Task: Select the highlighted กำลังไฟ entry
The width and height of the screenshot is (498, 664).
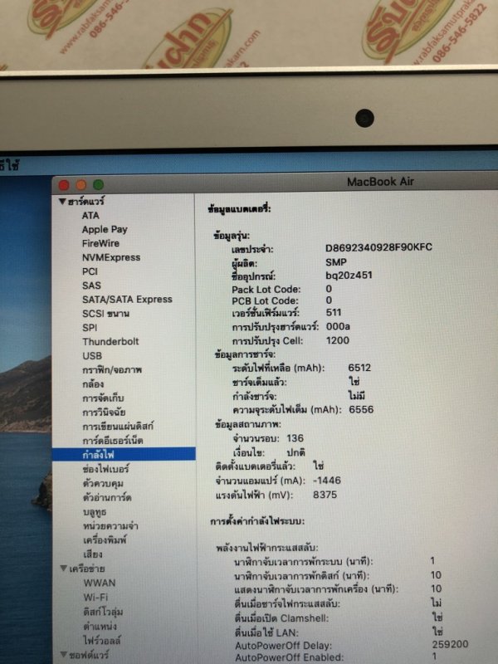Action: (124, 454)
